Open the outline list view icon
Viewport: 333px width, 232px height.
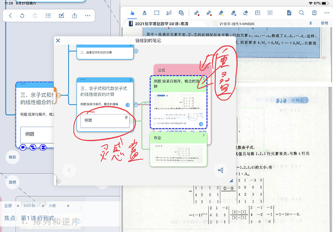[48, 15]
